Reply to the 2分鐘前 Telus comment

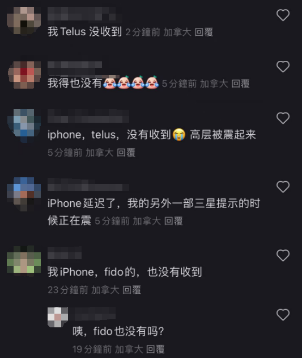click(x=204, y=32)
